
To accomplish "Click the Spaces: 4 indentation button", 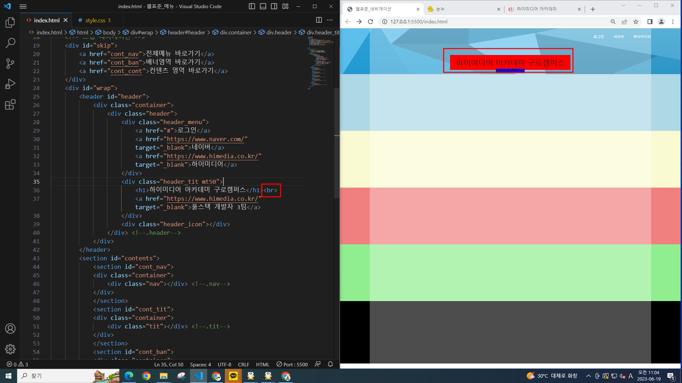I will (x=200, y=364).
